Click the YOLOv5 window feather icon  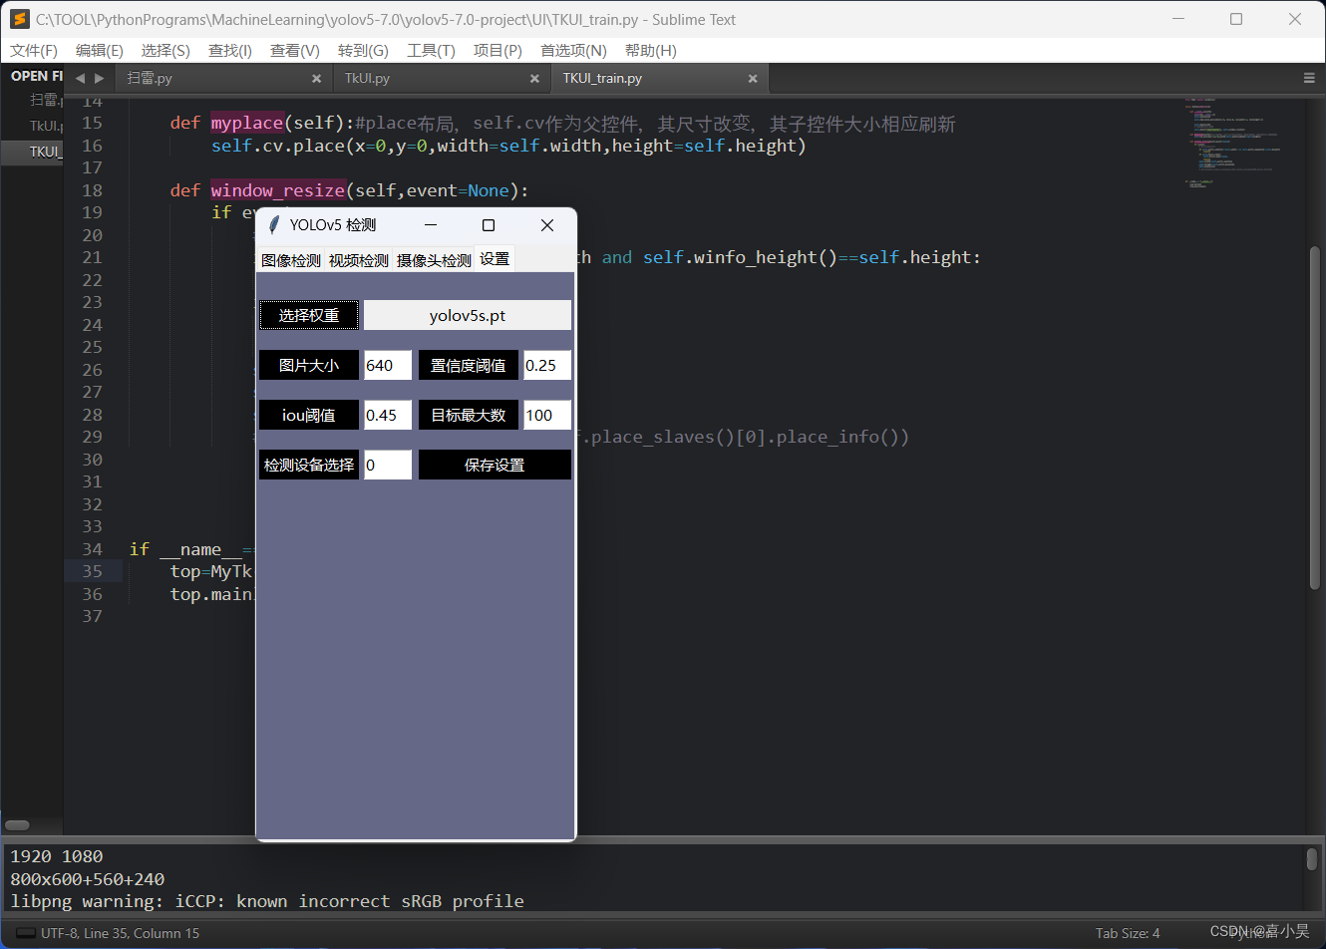[273, 225]
